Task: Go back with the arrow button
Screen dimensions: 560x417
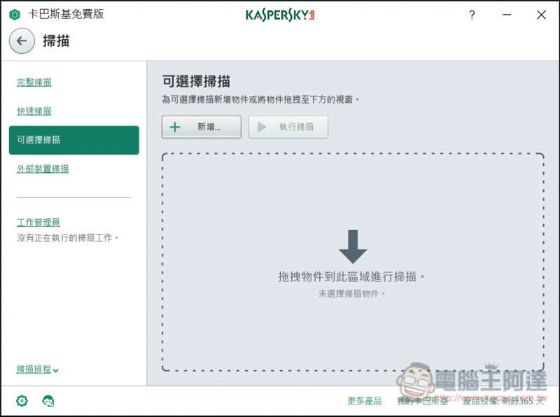Action: coord(22,41)
